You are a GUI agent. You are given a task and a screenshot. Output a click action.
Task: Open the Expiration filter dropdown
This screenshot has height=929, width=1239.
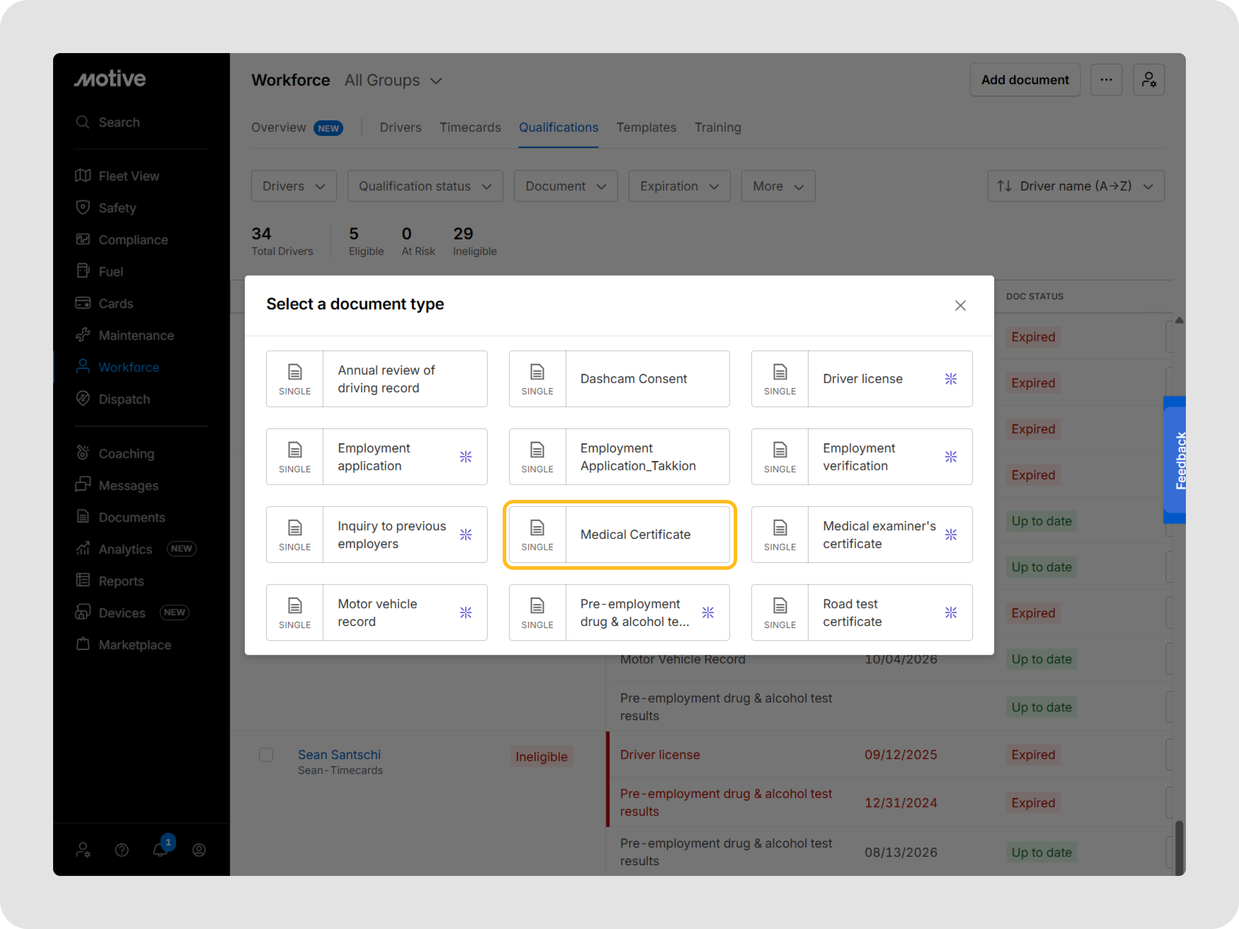point(679,186)
